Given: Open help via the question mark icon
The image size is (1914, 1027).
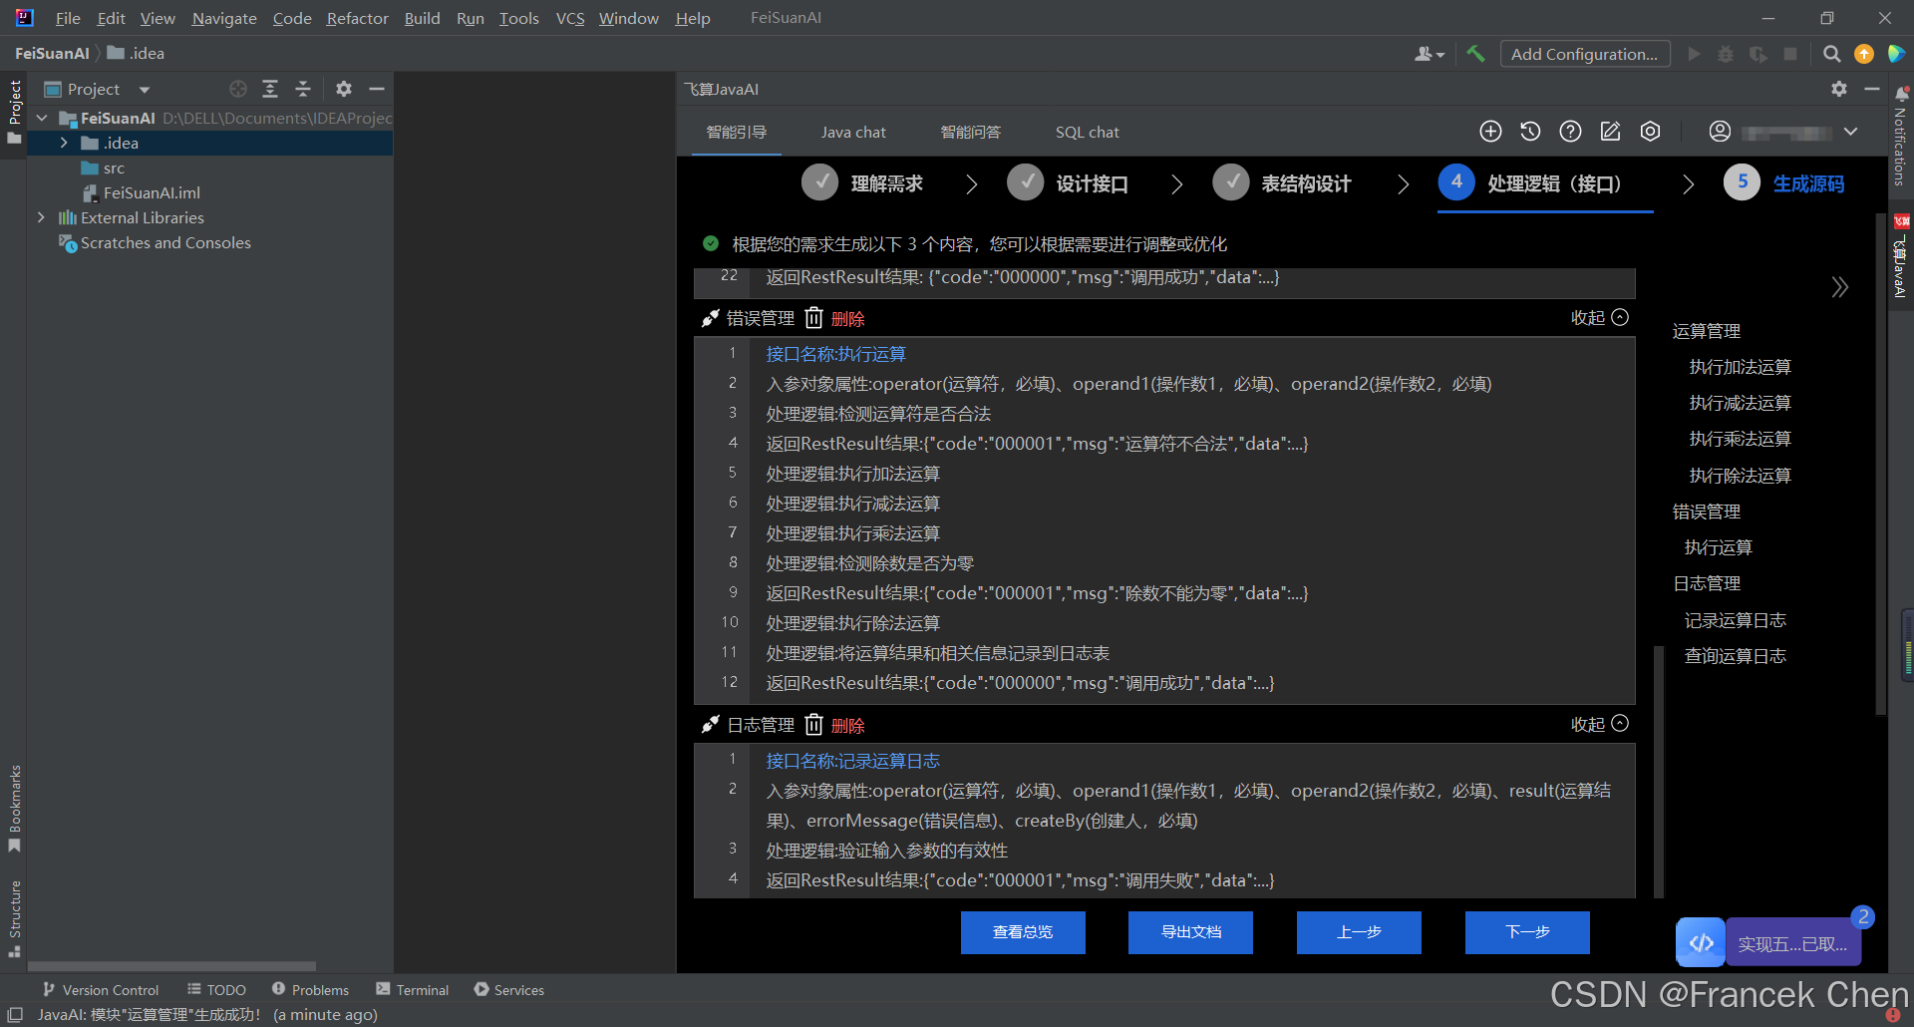Looking at the screenshot, I should [x=1570, y=131].
